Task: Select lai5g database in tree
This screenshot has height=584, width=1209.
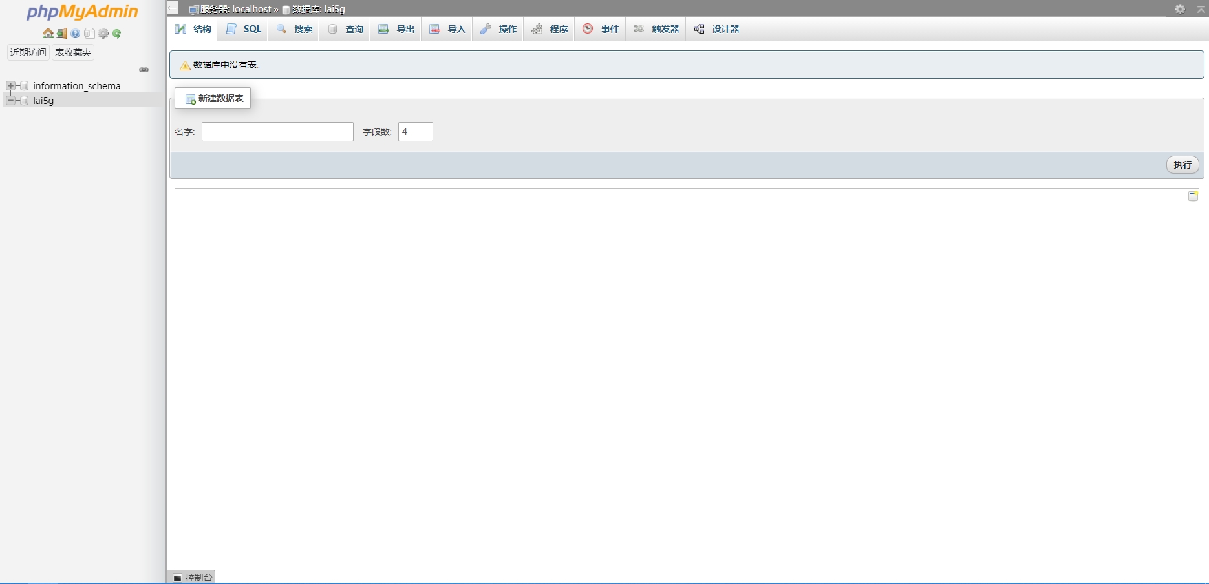Action: pyautogui.click(x=43, y=101)
